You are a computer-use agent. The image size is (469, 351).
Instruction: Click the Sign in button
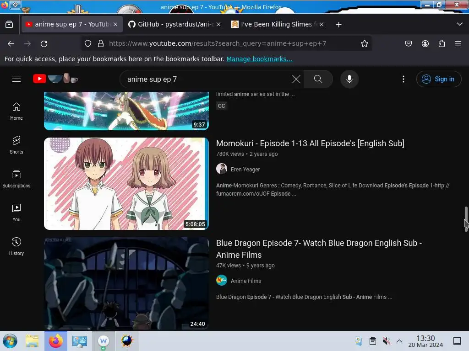(438, 79)
